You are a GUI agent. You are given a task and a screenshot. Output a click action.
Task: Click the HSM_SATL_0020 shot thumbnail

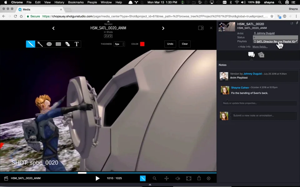[x=227, y=27]
